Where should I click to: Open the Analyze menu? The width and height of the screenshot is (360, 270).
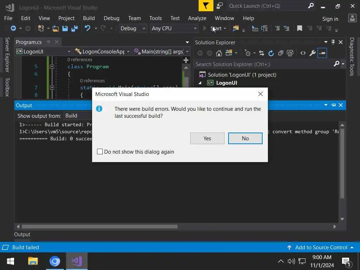(197, 18)
